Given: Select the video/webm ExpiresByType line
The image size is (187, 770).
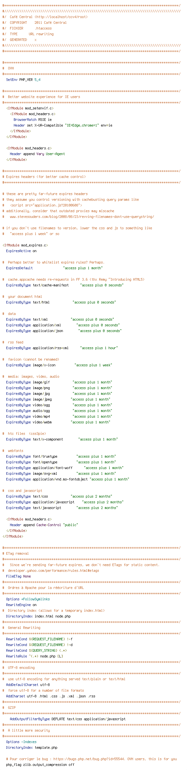Looking at the screenshot, I should [58, 422].
